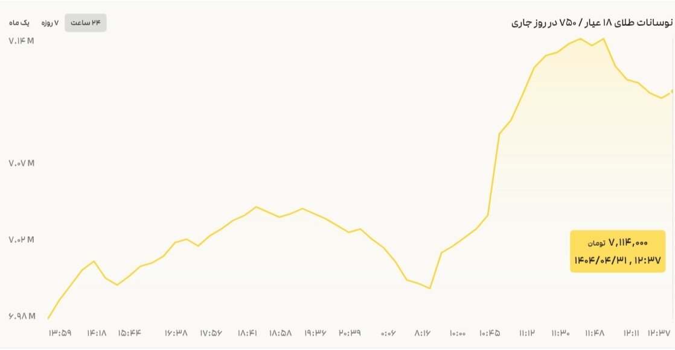Click the 18:41 time axis label

click(248, 333)
